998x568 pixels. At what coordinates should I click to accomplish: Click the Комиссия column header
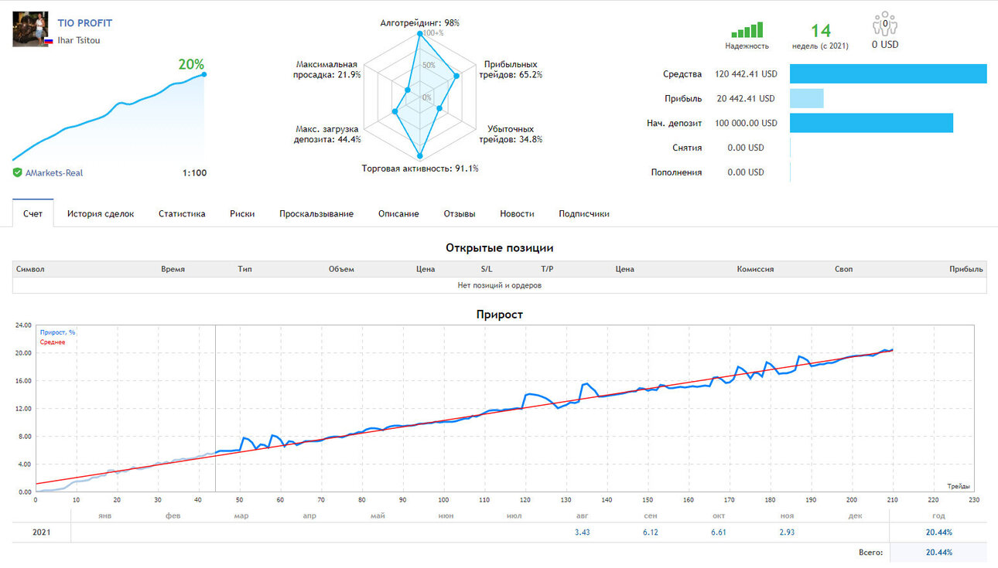tap(755, 269)
